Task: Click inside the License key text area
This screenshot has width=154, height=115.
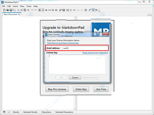Action: [x=77, y=64]
